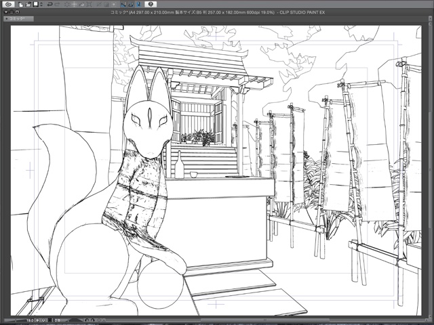
Task: Click the Fill bucket icon
Action: pyautogui.click(x=82, y=4)
